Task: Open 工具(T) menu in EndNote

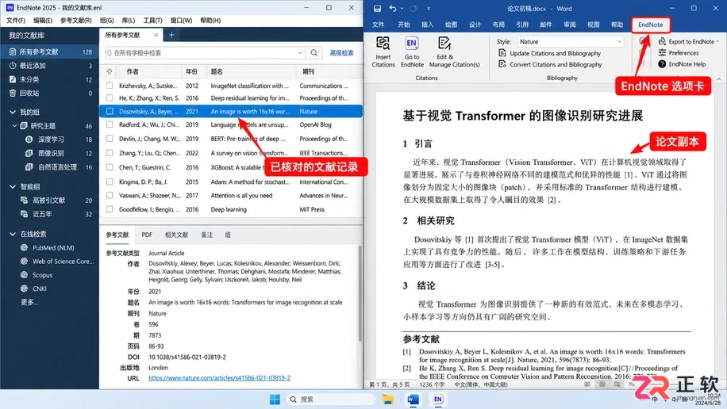Action: click(152, 21)
